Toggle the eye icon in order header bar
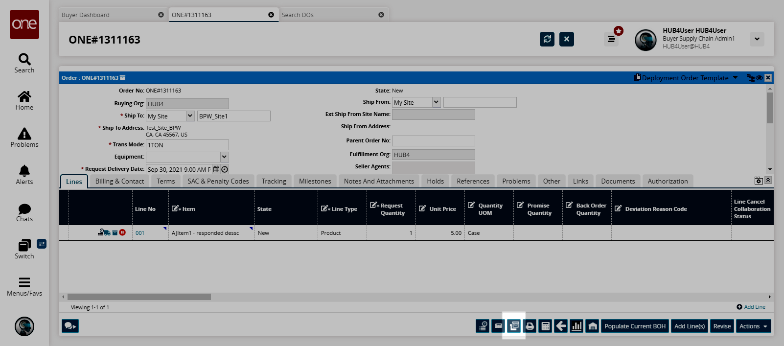This screenshot has height=346, width=784. (759, 78)
